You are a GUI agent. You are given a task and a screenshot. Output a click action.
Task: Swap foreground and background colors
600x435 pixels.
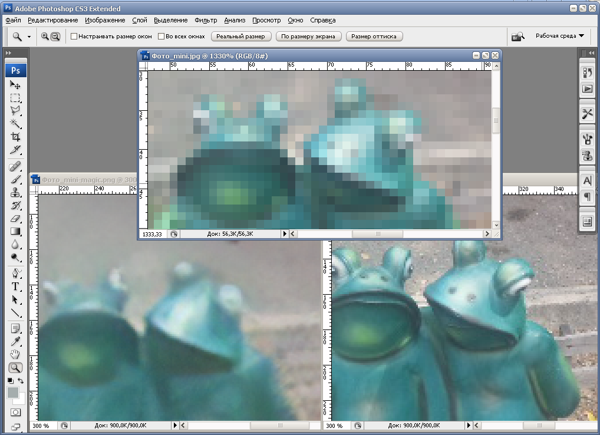[21, 381]
